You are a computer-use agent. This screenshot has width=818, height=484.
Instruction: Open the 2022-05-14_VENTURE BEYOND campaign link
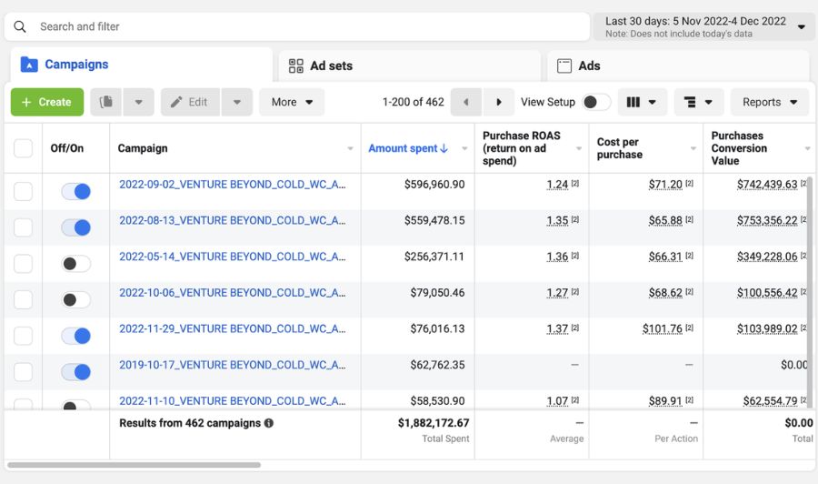pyautogui.click(x=232, y=257)
